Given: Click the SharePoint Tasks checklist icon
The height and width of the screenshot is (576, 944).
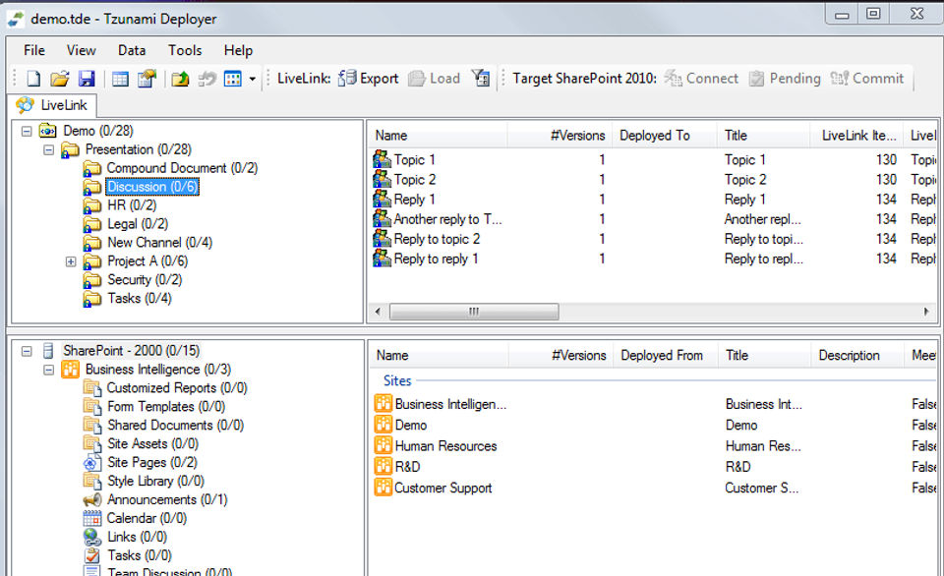Looking at the screenshot, I should pos(92,555).
